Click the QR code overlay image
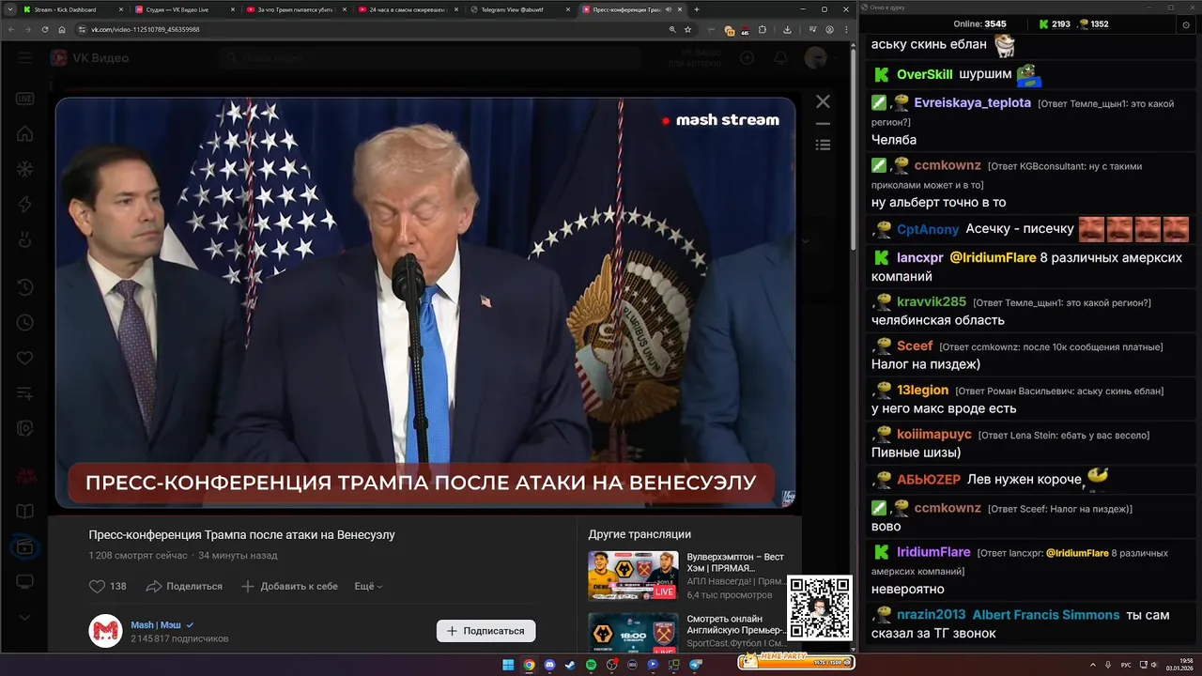The image size is (1202, 676). 820,608
